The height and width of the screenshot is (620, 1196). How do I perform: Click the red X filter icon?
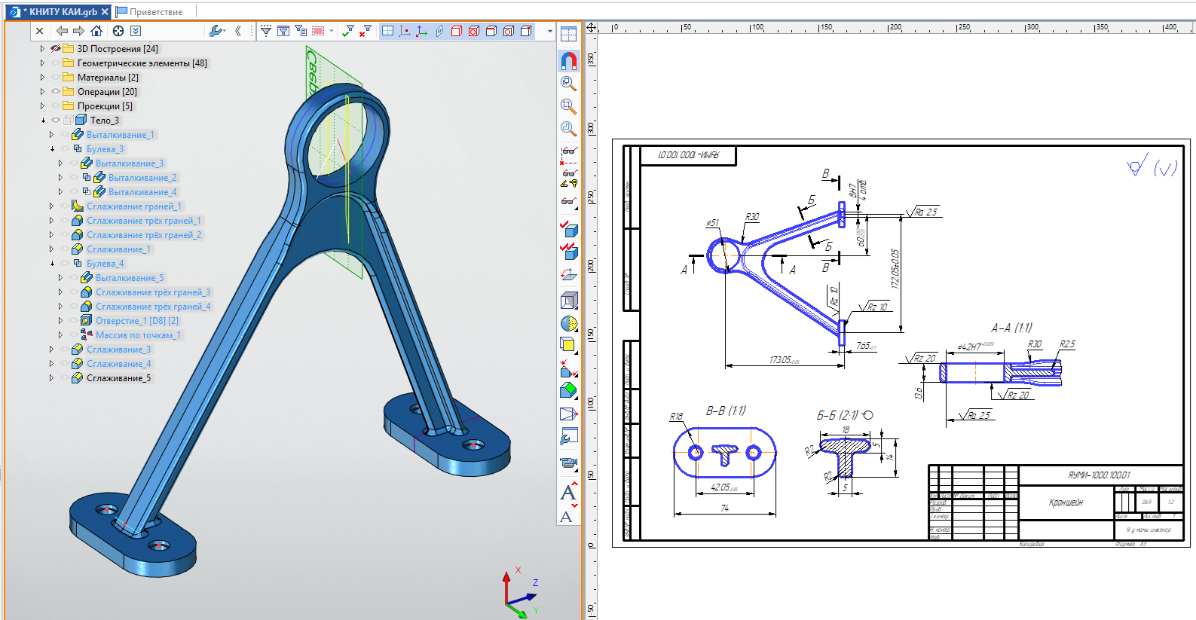click(x=366, y=31)
